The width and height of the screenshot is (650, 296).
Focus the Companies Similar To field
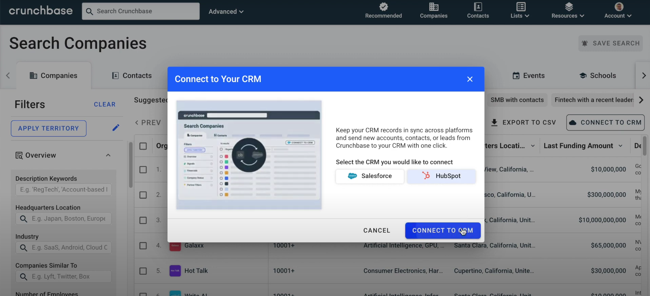pos(63,277)
